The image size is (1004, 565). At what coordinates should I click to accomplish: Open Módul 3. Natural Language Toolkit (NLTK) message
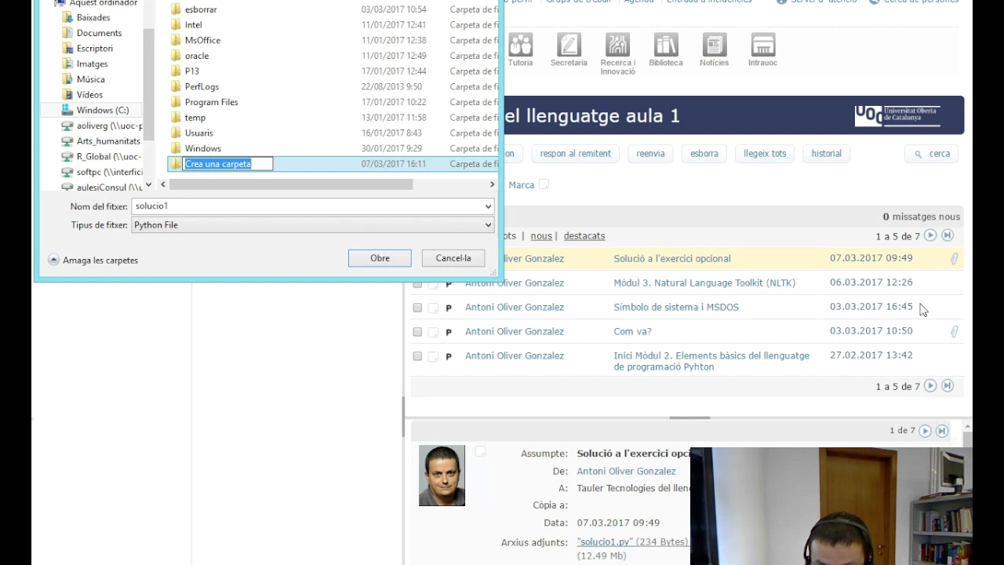point(704,282)
